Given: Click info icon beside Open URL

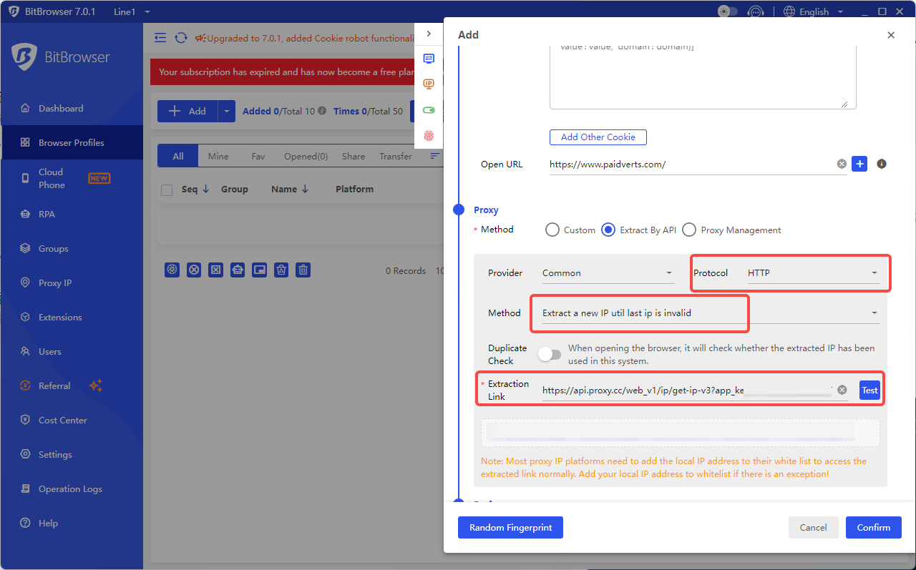Looking at the screenshot, I should coord(882,164).
